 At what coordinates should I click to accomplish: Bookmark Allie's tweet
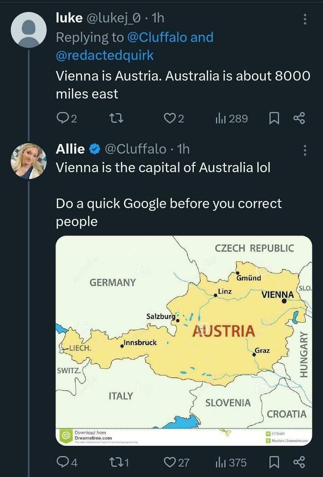[x=274, y=462]
